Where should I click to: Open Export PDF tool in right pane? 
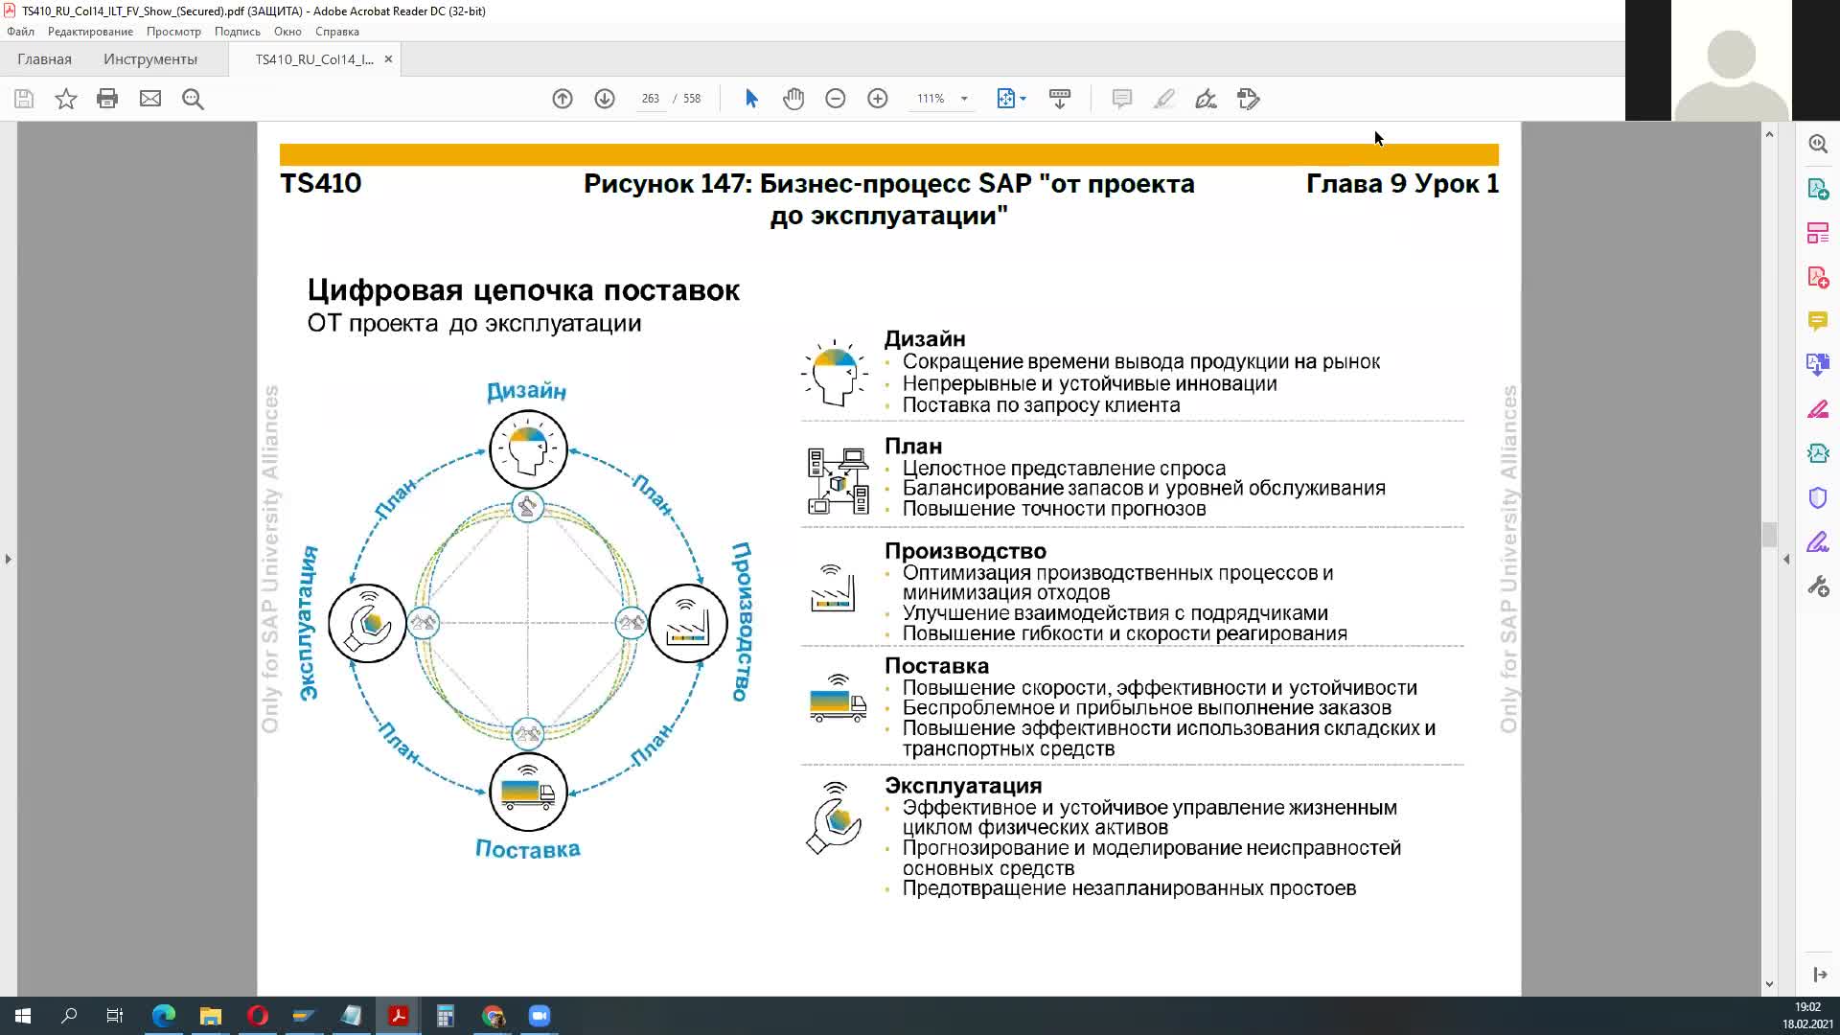pos(1818,189)
